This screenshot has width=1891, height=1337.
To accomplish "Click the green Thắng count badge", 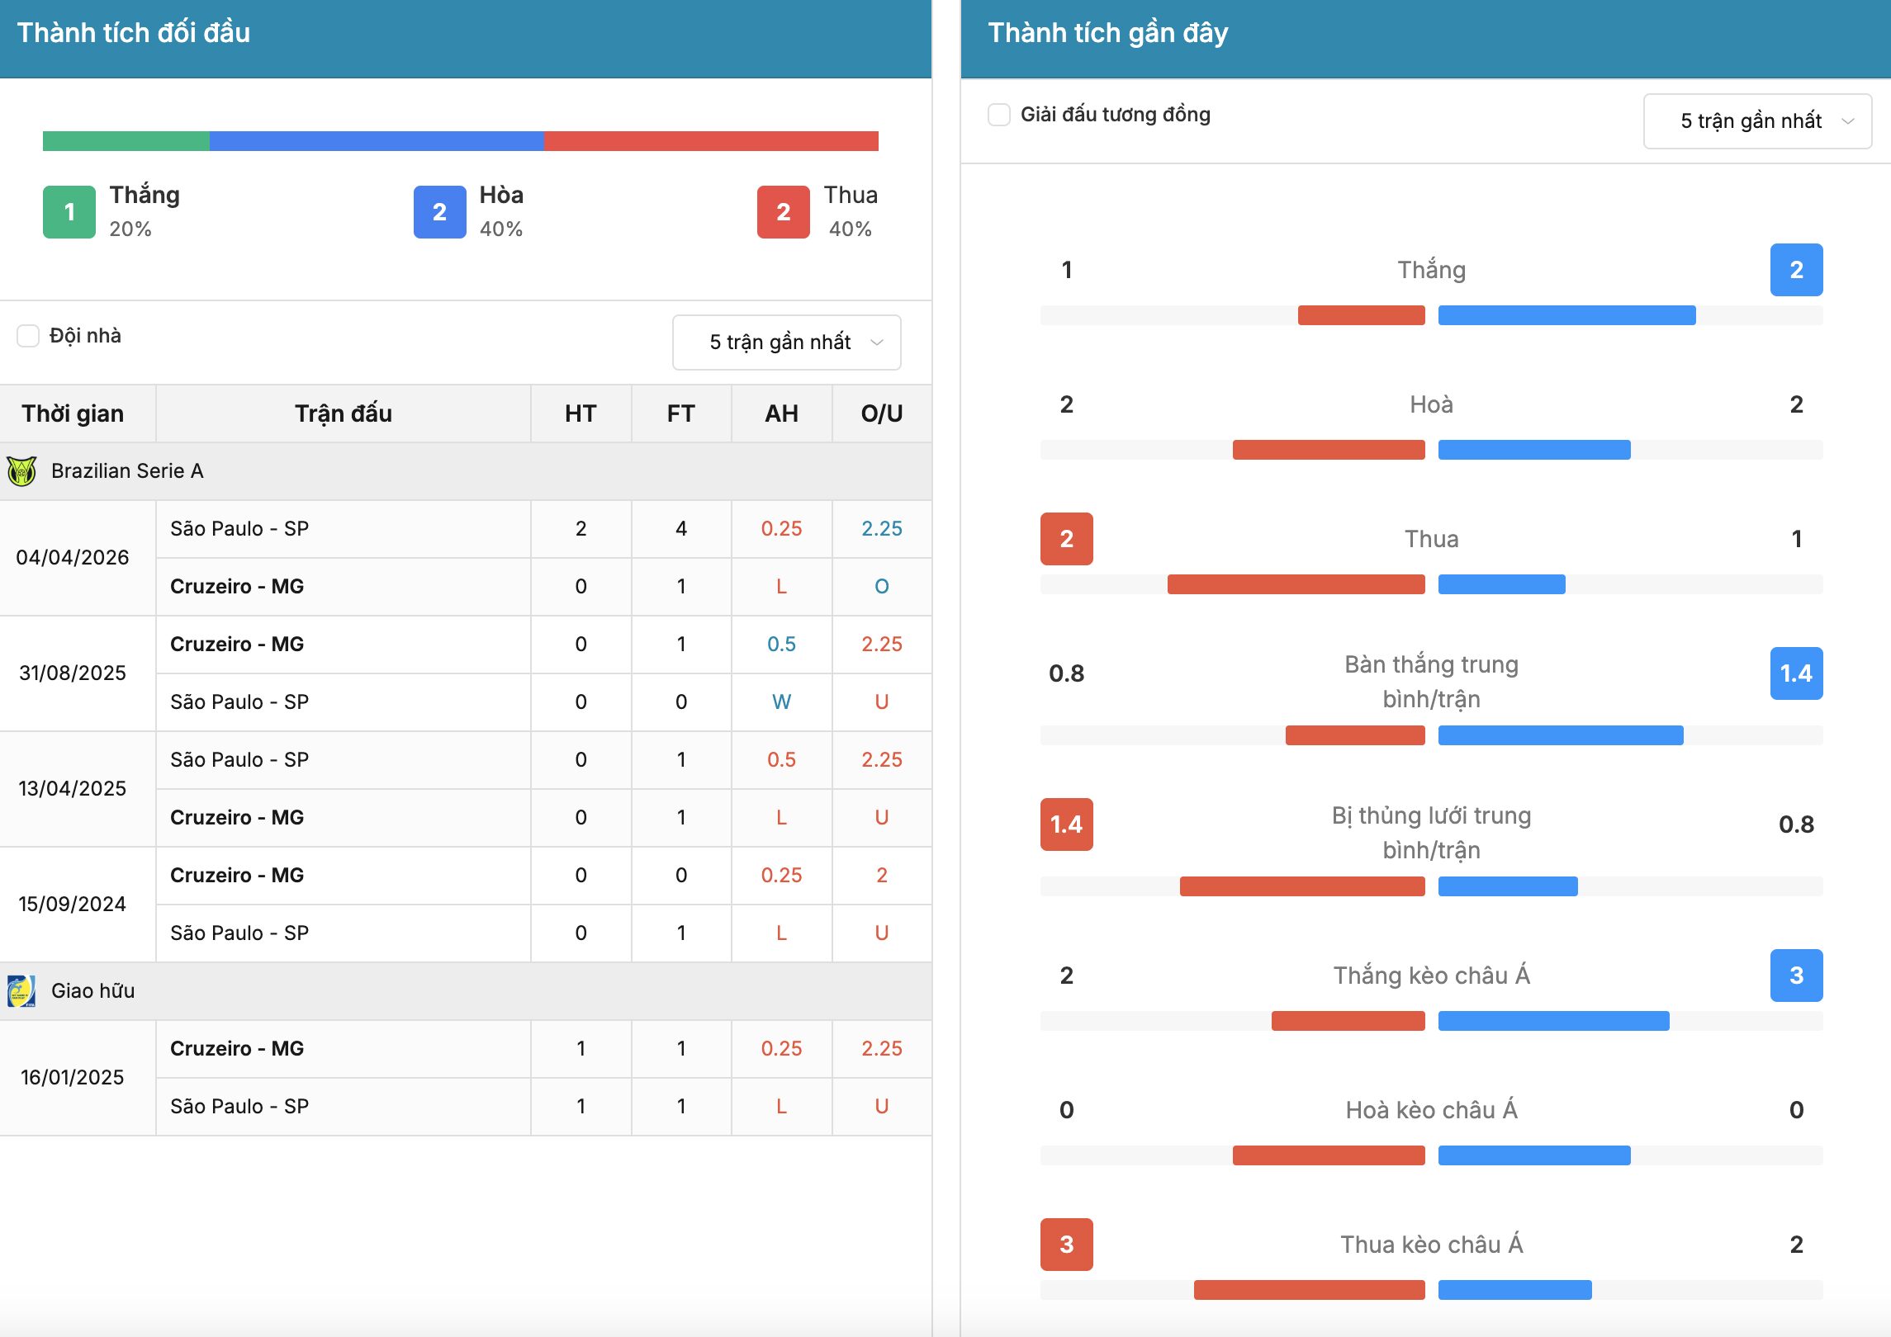I will click(69, 212).
